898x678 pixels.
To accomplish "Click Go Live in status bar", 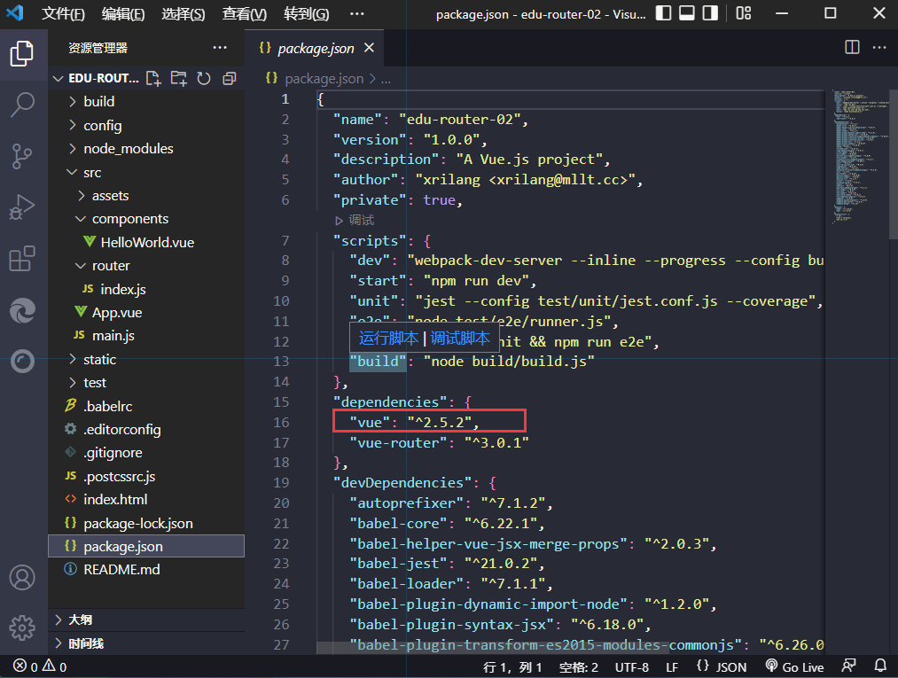I will pos(795,666).
